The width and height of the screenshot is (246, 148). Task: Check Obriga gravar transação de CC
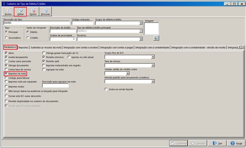pos(44,53)
